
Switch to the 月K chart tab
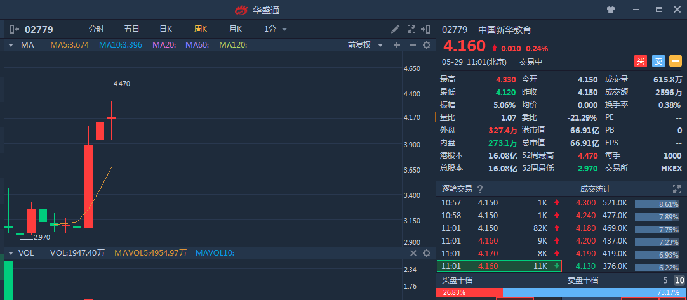click(236, 29)
